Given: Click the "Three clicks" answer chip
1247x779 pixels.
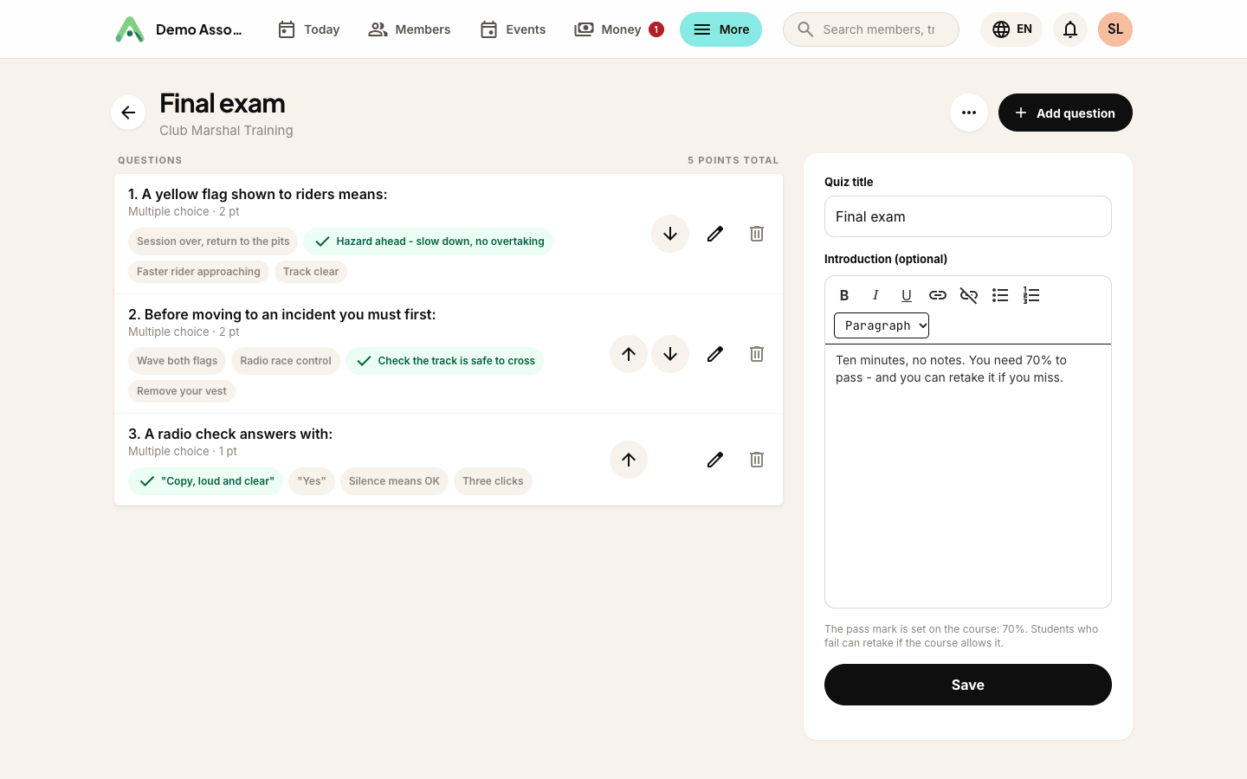Looking at the screenshot, I should 493,481.
